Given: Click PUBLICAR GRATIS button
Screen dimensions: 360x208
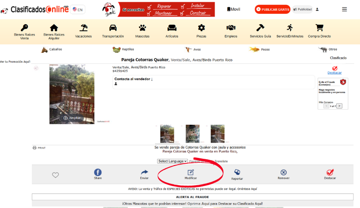Looking at the screenshot, I should pos(272,9).
